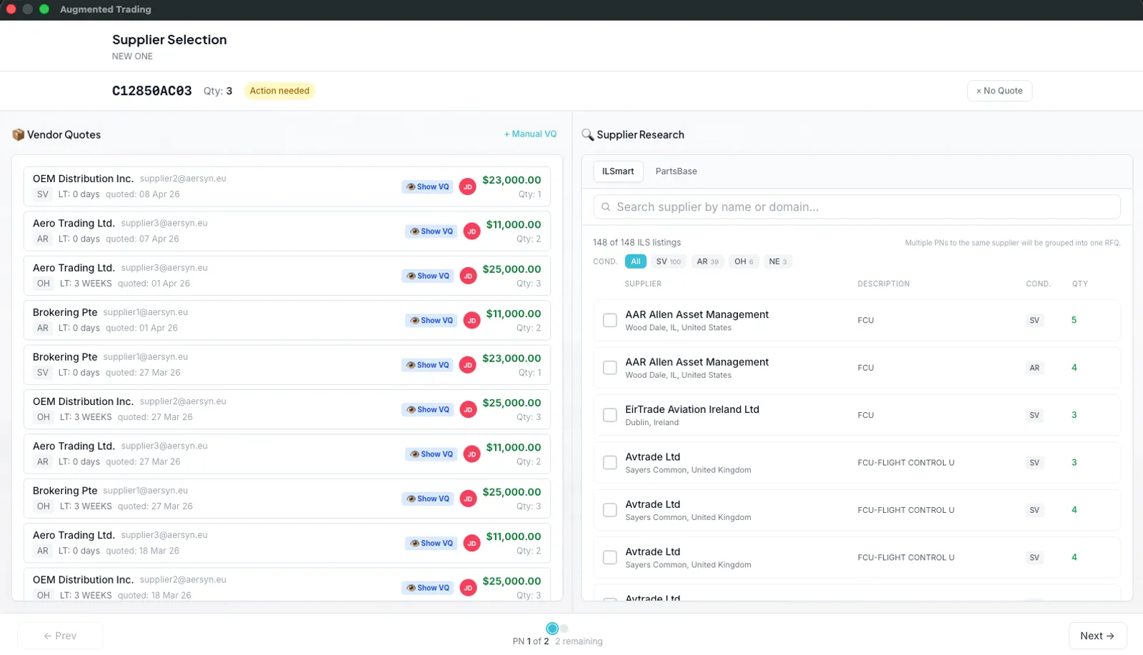This screenshot has height=655, width=1143.
Task: Check AAR Allen Asset Management SV listing
Action: pyautogui.click(x=610, y=320)
